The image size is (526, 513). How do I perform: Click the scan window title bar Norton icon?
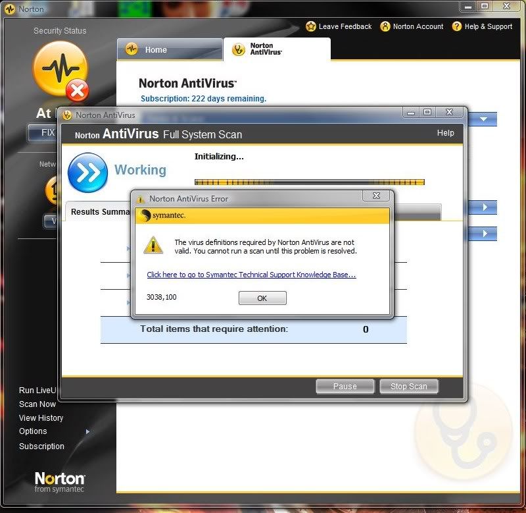tap(67, 115)
